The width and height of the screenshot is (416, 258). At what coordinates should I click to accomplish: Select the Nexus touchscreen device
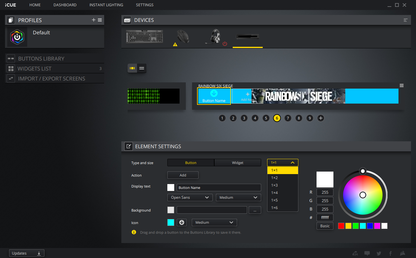tap(248, 37)
